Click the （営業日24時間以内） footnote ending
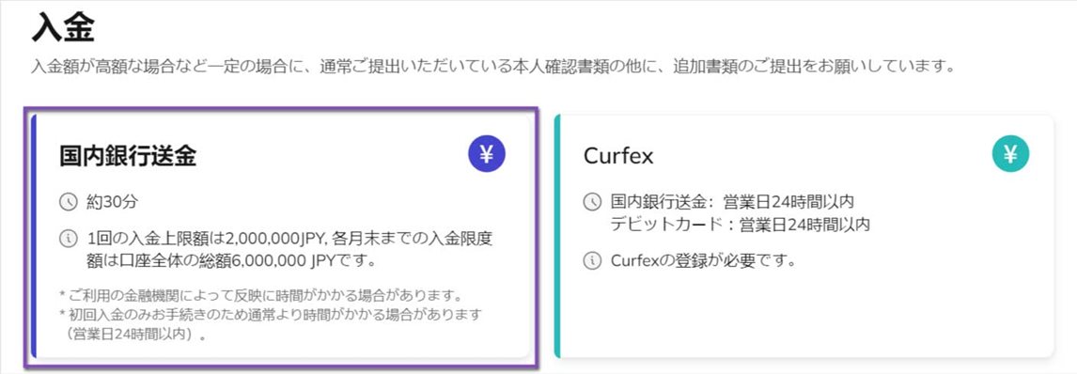The width and height of the screenshot is (1077, 374). point(136,335)
